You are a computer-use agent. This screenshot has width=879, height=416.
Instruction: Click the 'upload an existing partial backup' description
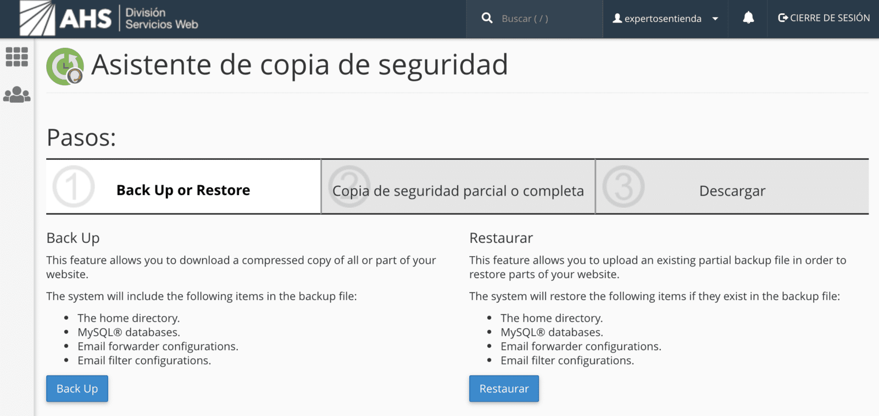point(658,267)
